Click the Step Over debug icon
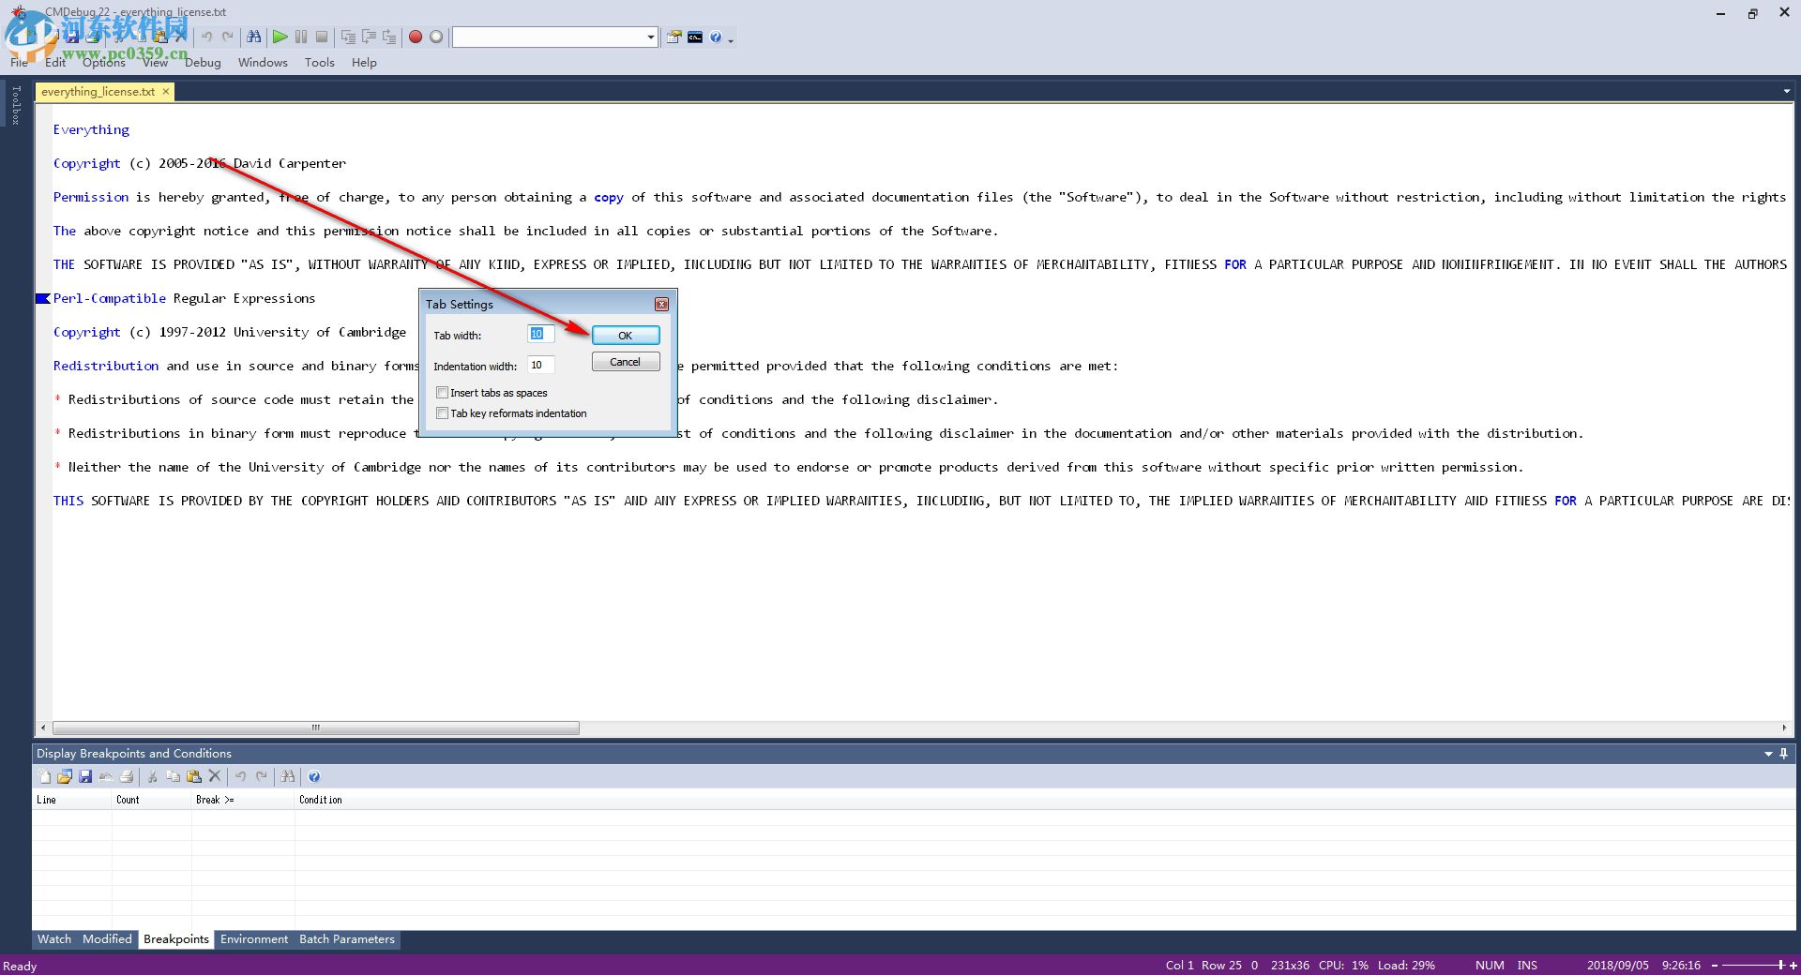The height and width of the screenshot is (975, 1801). 368,37
